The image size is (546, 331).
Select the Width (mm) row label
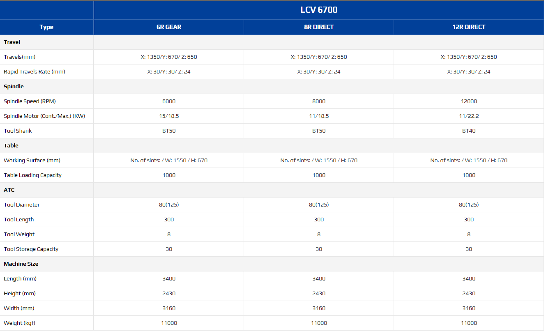(19, 308)
